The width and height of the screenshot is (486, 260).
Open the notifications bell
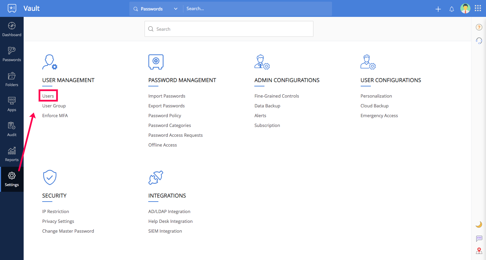[x=452, y=9]
